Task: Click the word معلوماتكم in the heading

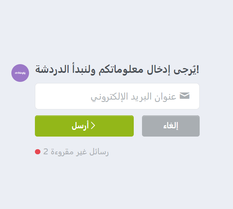Action: pyautogui.click(x=121, y=70)
